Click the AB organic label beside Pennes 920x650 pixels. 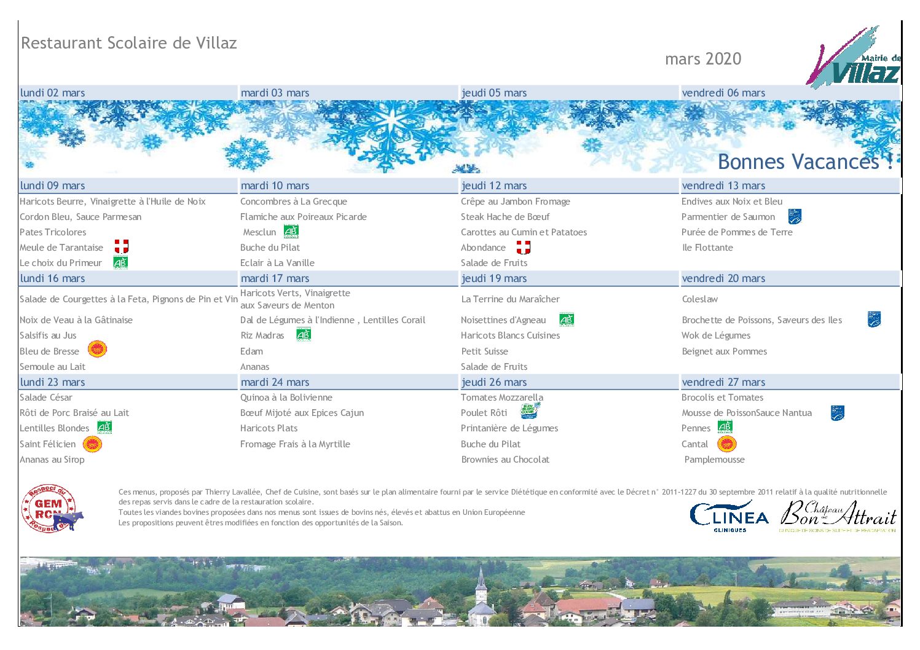click(725, 427)
